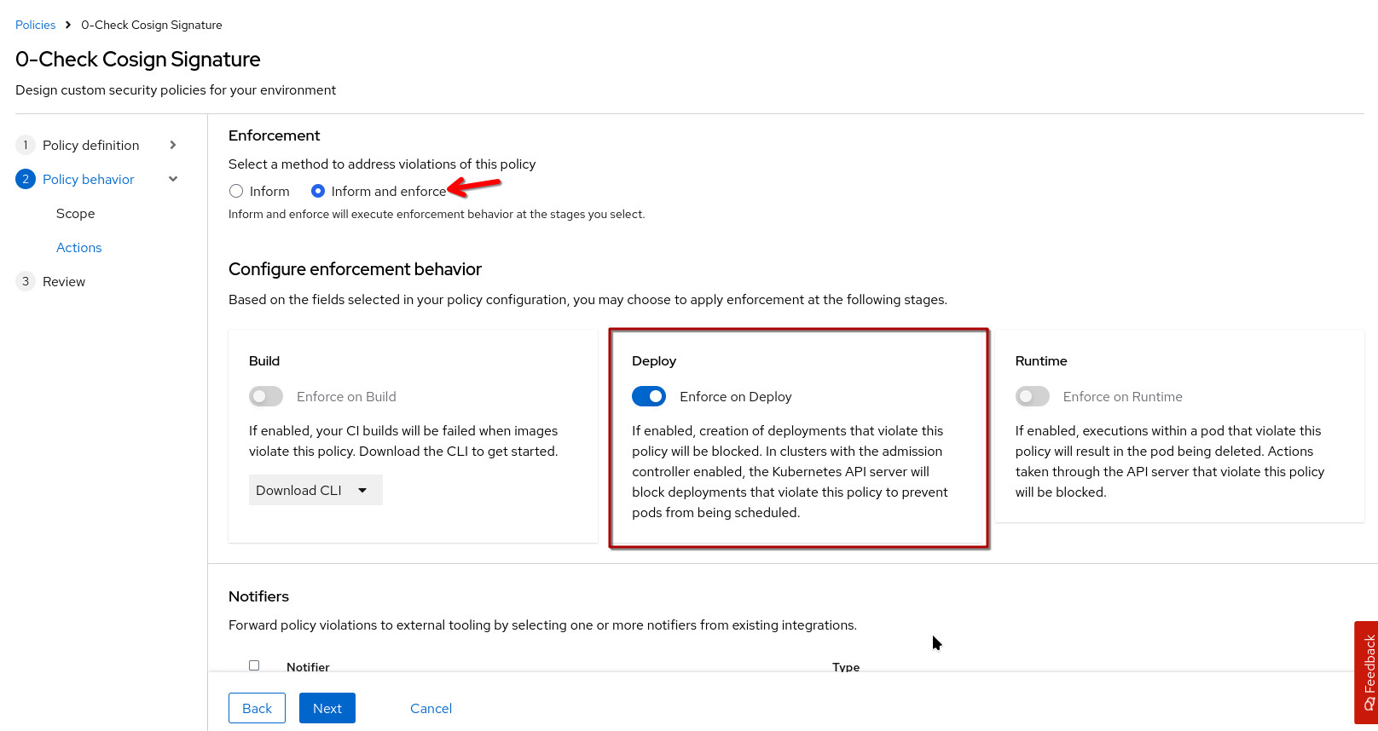Click the breadcrumb separator chevron
This screenshot has height=731, width=1378.
click(68, 25)
